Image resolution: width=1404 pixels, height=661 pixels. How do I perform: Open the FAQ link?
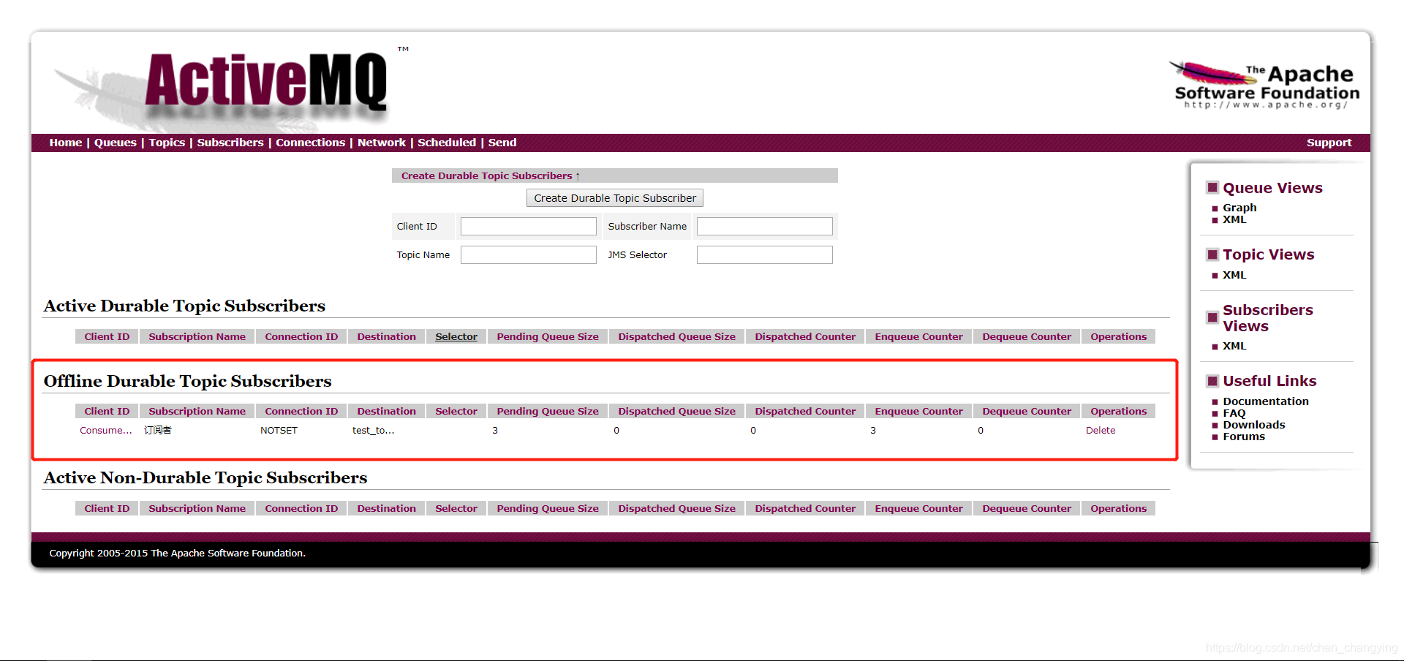click(1234, 413)
